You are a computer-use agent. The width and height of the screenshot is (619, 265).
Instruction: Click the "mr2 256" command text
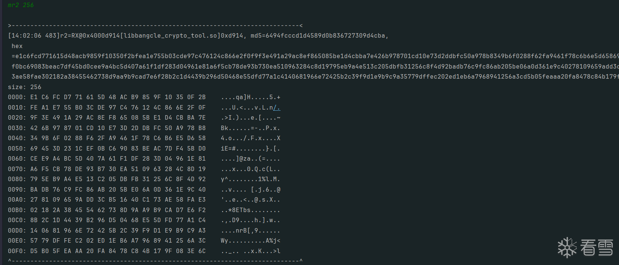click(21, 5)
